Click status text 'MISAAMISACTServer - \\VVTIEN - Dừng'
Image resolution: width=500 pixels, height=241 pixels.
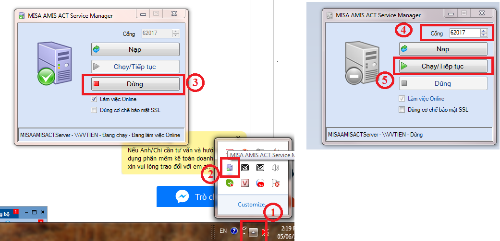375,135
